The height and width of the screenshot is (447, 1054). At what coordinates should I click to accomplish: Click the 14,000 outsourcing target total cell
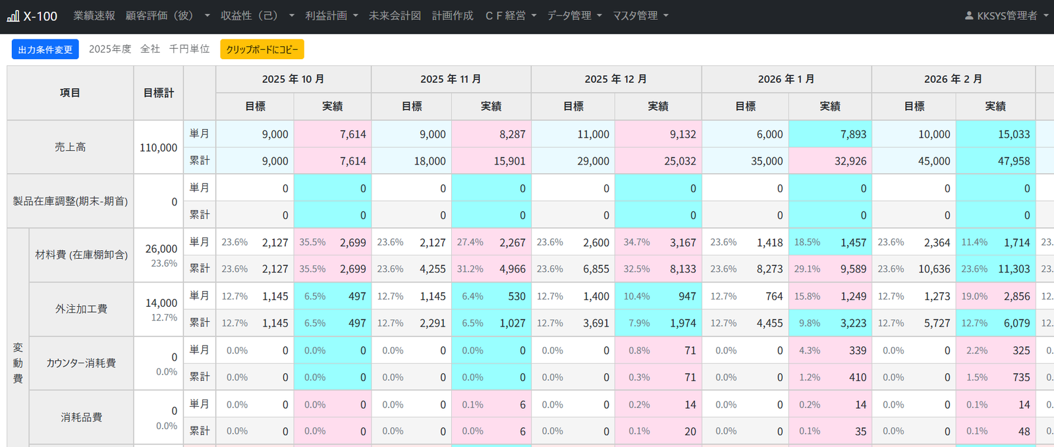pyautogui.click(x=159, y=309)
